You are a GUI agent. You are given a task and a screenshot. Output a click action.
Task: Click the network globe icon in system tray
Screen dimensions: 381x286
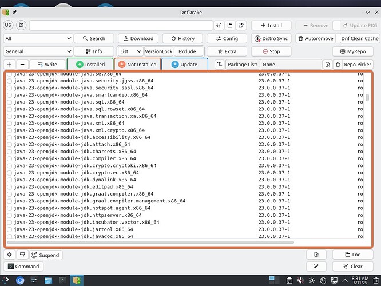323,281
